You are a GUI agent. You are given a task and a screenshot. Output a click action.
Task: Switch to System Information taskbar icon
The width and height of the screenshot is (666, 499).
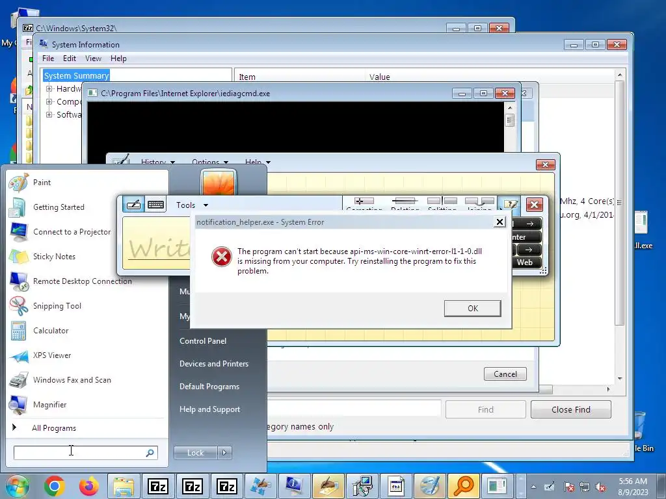pyautogui.click(x=294, y=486)
